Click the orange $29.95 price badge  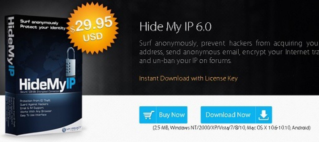92,28
